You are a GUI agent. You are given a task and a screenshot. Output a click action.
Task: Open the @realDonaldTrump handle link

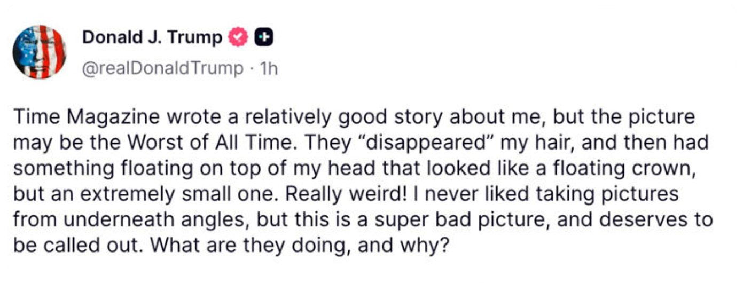click(x=162, y=68)
